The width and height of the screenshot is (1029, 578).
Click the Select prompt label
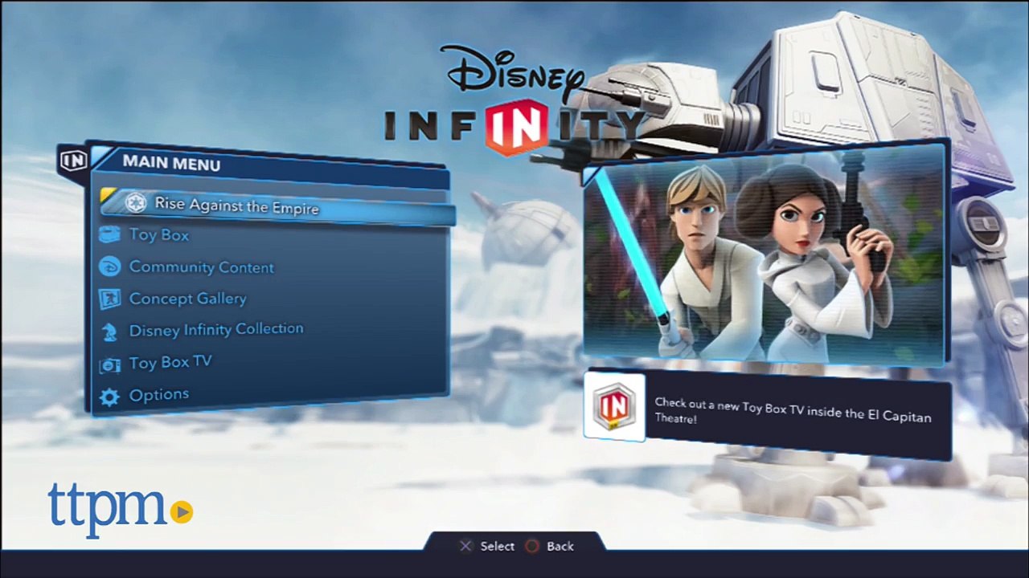(498, 546)
